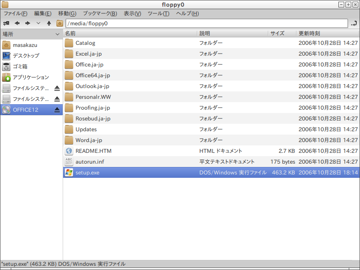Go back with the left arrow icon
The height and width of the screenshot is (270, 360).
click(17, 23)
